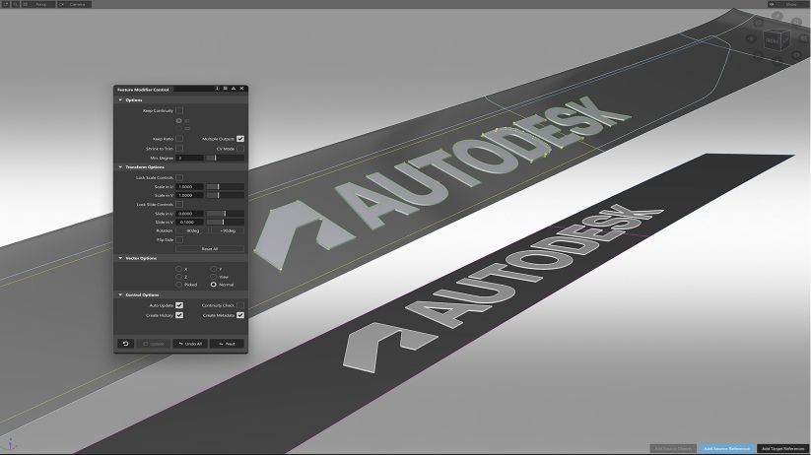
Task: Click the axis indicator in bottom-left corner
Action: 9,445
